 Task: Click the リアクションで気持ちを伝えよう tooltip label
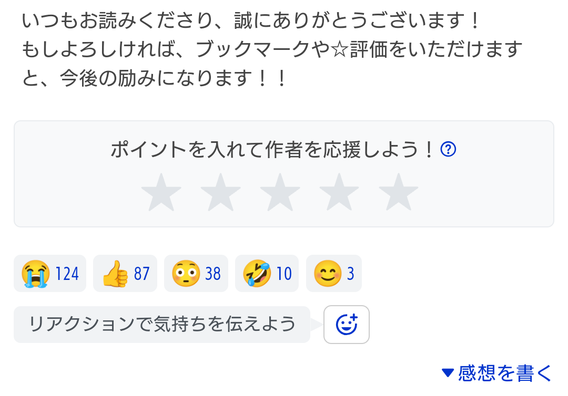click(x=162, y=325)
